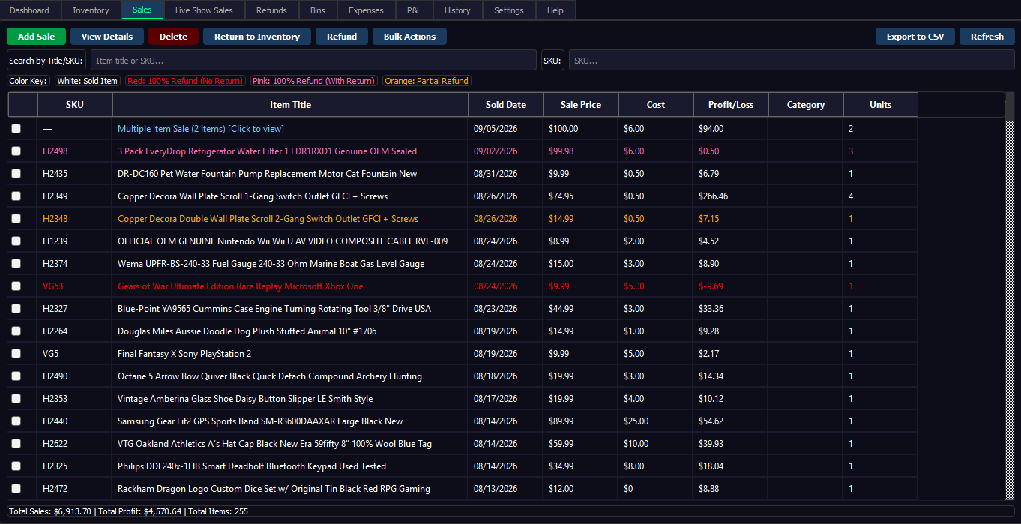Sort by the SKU column header
The height and width of the screenshot is (524, 1021).
coord(75,105)
